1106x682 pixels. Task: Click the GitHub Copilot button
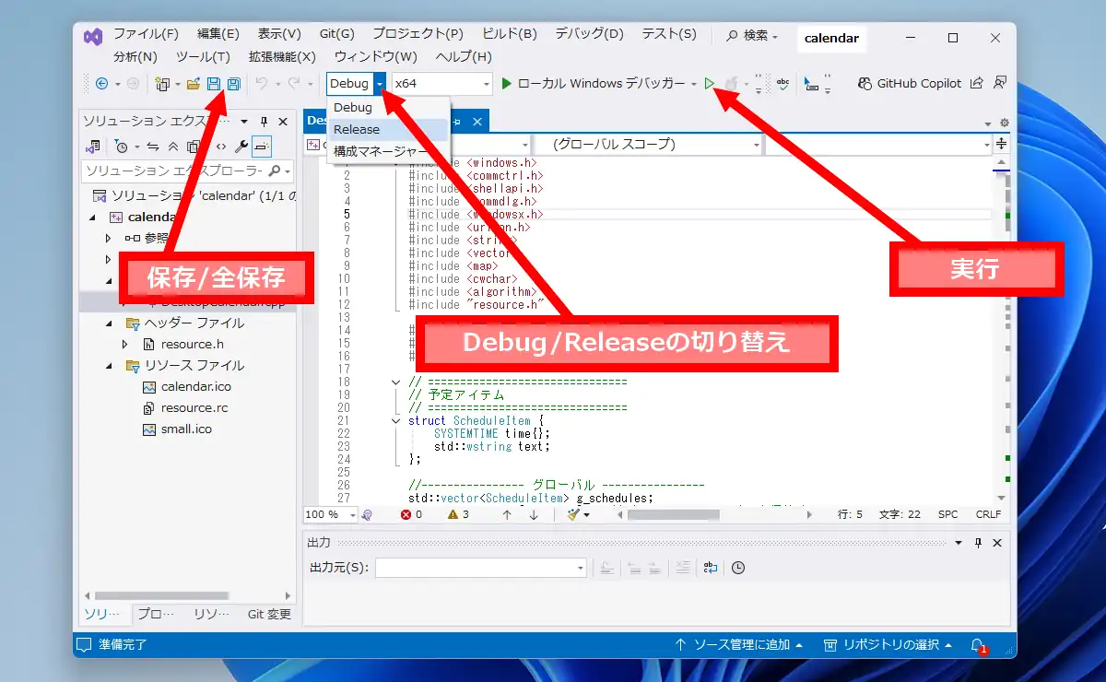point(909,84)
